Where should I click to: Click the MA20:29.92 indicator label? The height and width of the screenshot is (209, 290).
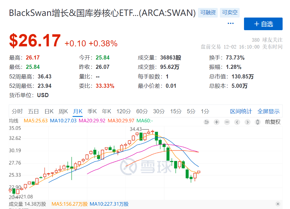92,121
